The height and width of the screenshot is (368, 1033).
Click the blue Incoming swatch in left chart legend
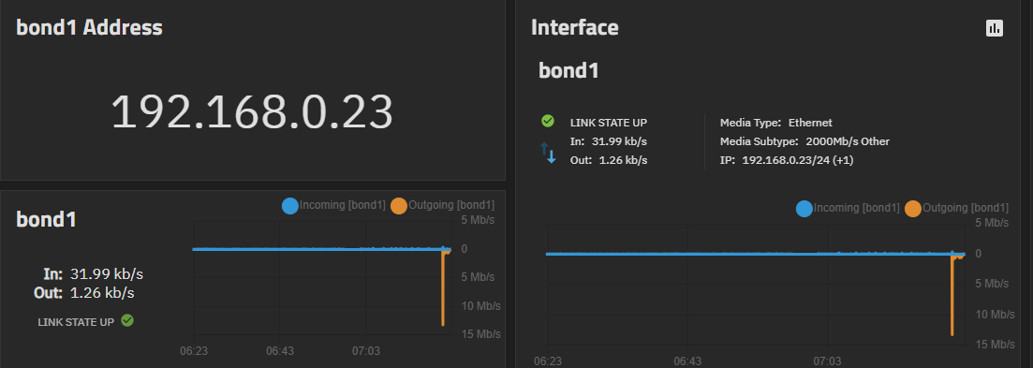(290, 206)
